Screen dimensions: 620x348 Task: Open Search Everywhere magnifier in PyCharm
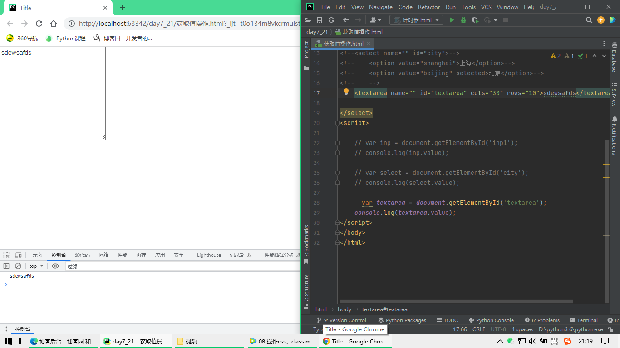(x=589, y=20)
